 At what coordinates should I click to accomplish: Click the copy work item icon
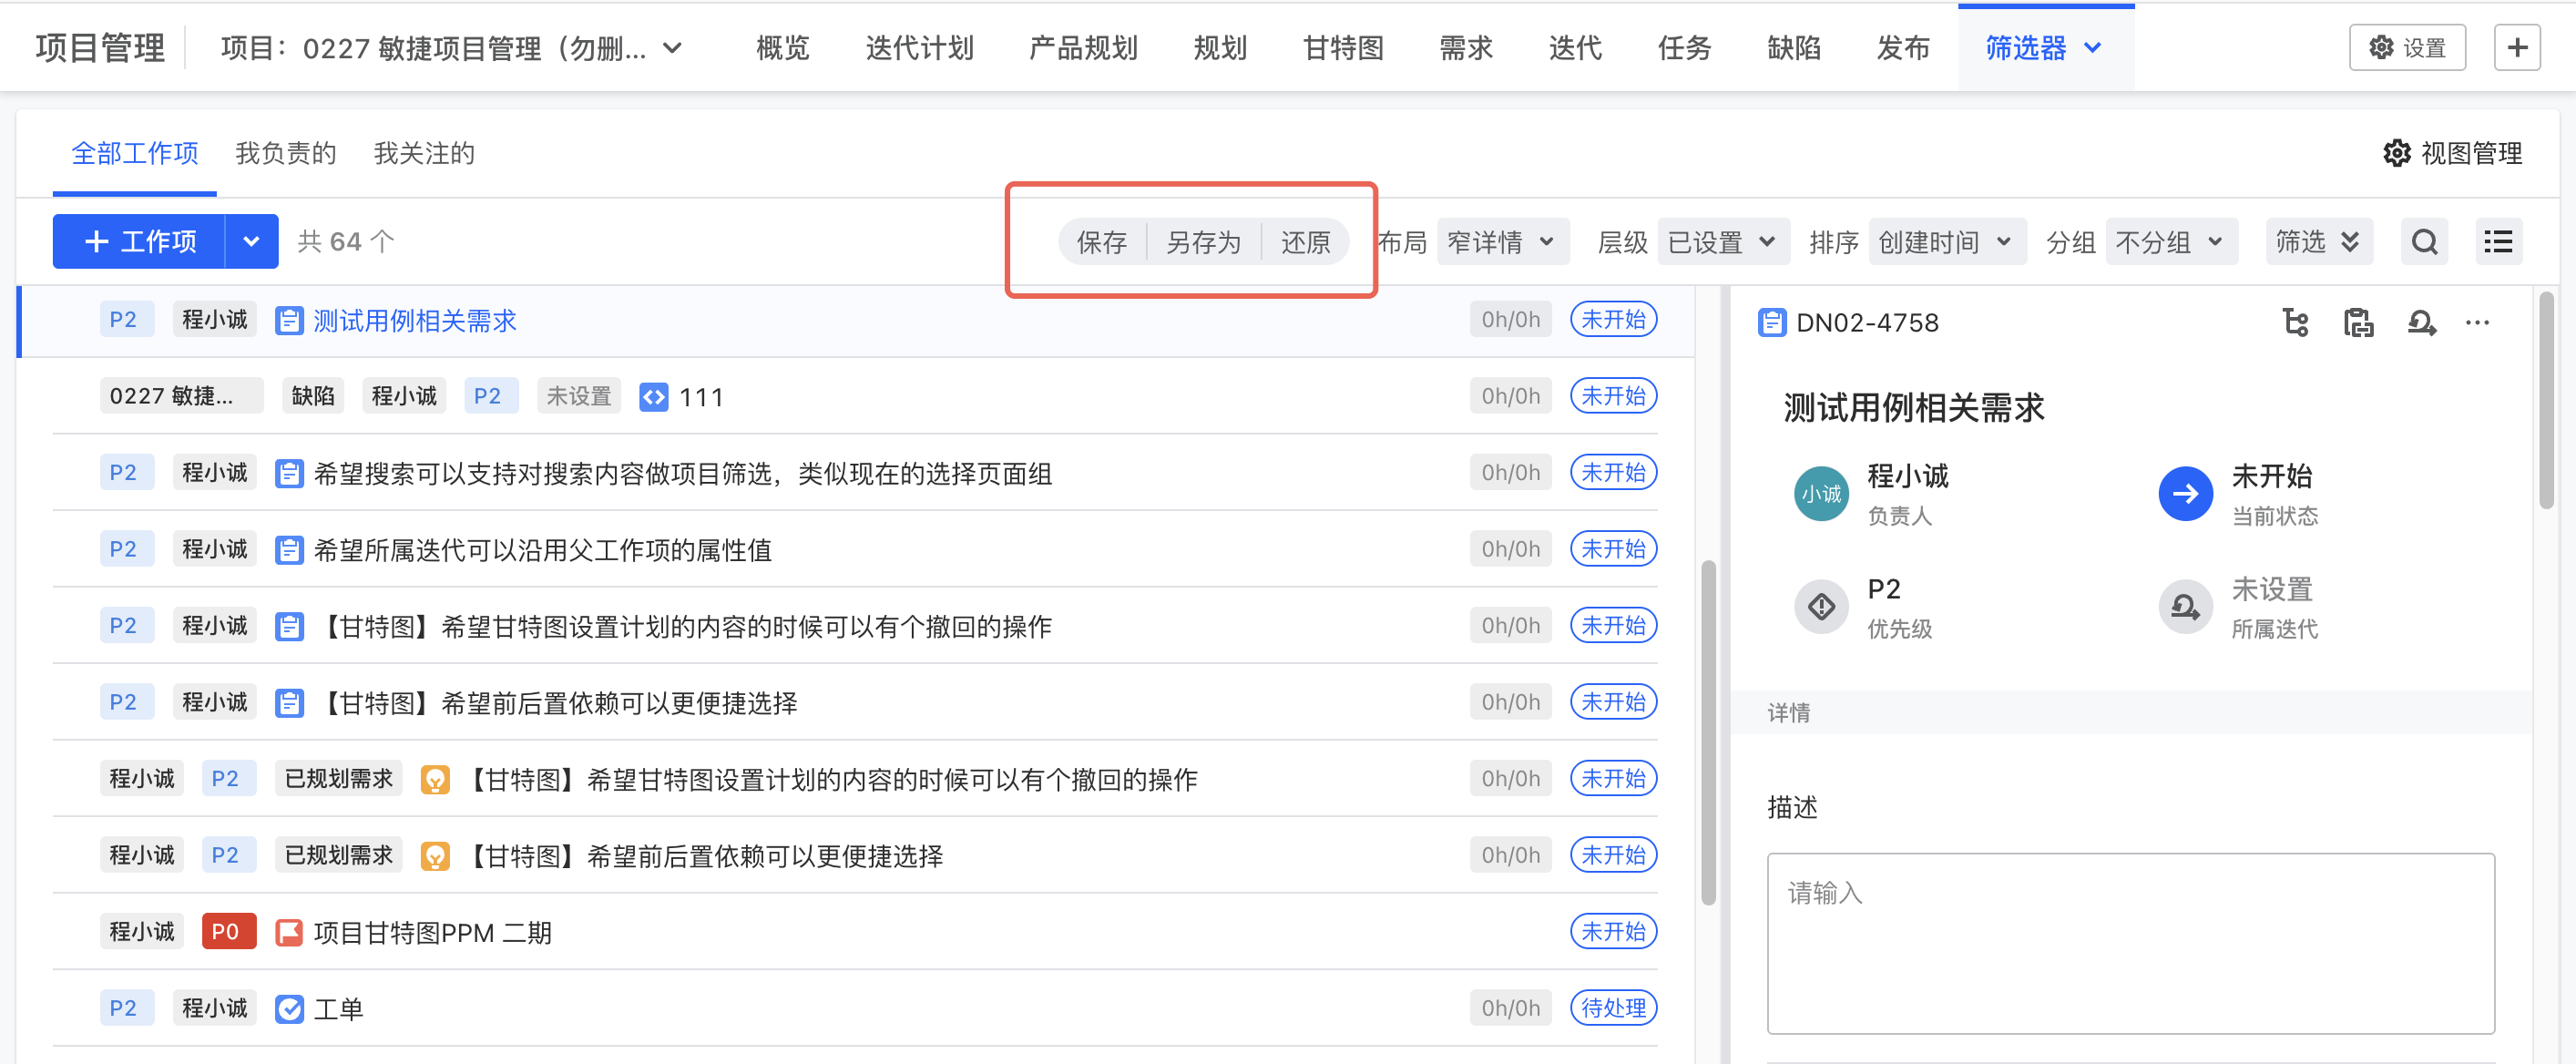(x=2358, y=322)
